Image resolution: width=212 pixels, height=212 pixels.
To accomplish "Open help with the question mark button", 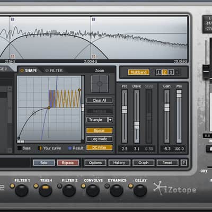I will [x=183, y=163].
